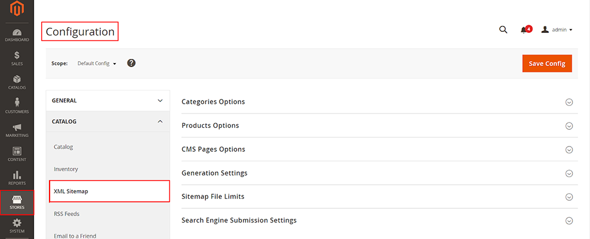590x239 pixels.
Task: Expand CMS Pages Options chevron
Action: [x=569, y=150]
